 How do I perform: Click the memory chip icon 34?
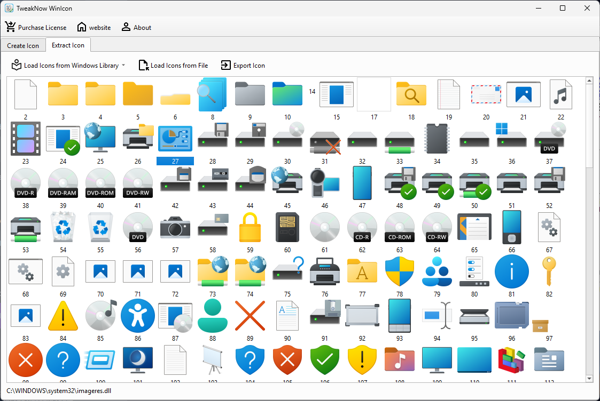point(437,139)
